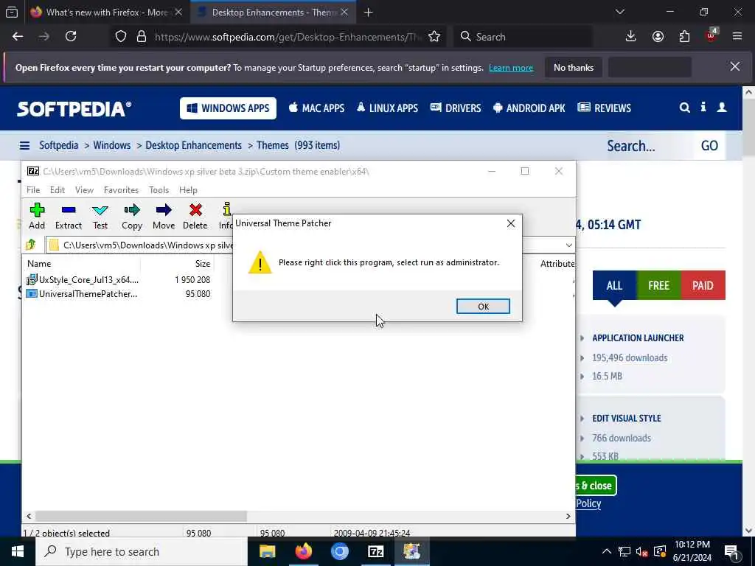The height and width of the screenshot is (566, 755).
Task: Open the Firefox account icon
Action: click(658, 37)
